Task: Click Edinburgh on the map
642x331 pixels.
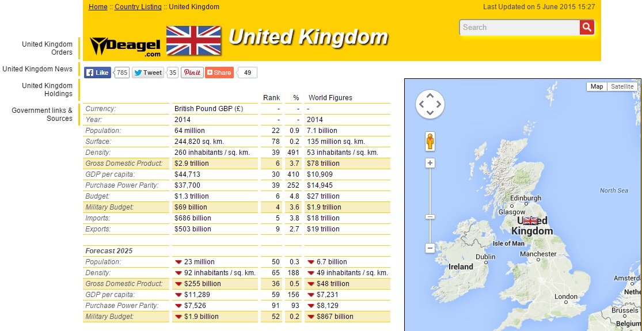Action: pyautogui.click(x=525, y=198)
